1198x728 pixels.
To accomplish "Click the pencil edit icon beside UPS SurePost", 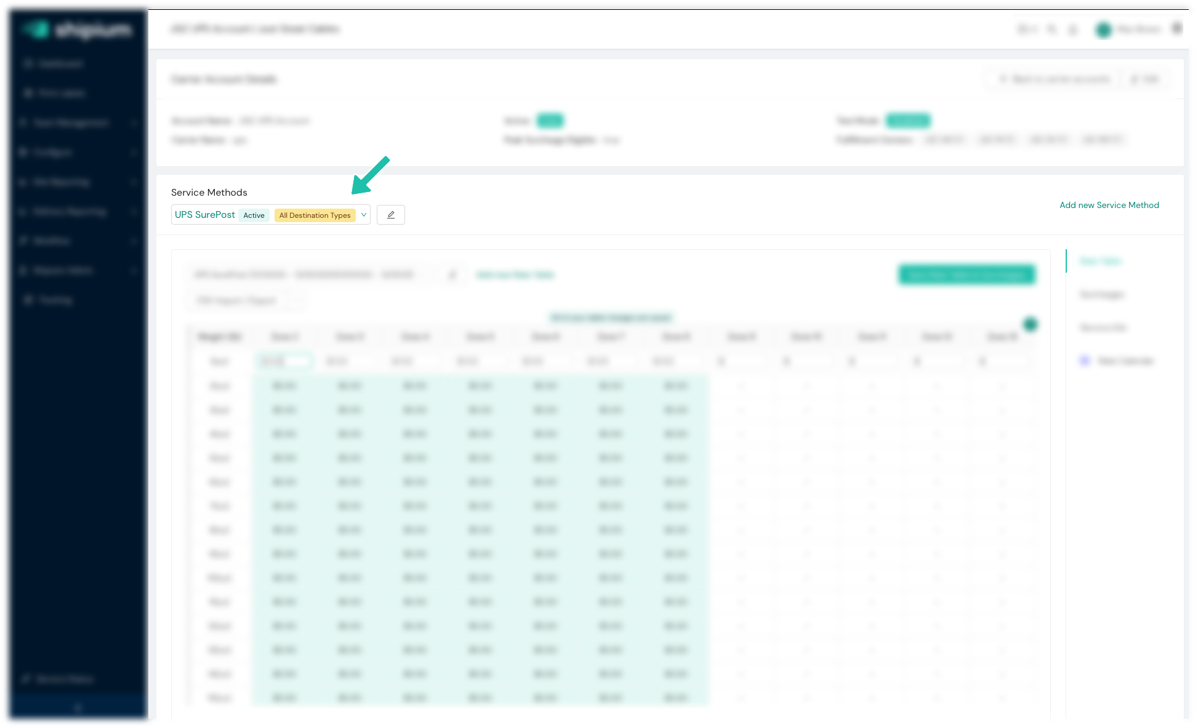I will tap(390, 215).
